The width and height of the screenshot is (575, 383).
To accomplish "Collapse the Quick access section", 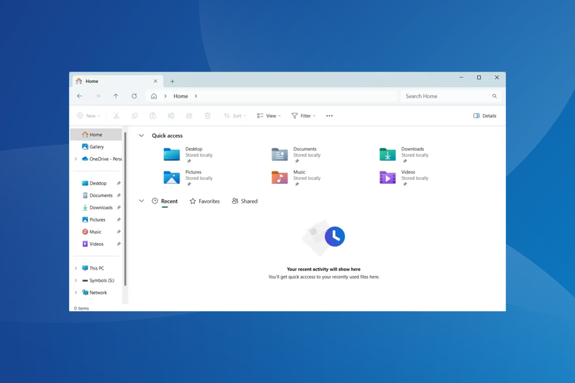I will click(141, 136).
